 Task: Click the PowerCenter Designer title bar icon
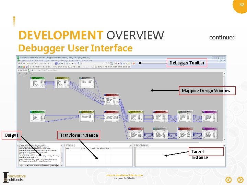18,58
